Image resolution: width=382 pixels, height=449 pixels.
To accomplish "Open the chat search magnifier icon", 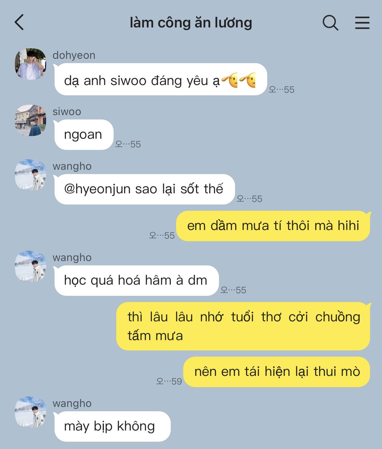I will pos(330,22).
